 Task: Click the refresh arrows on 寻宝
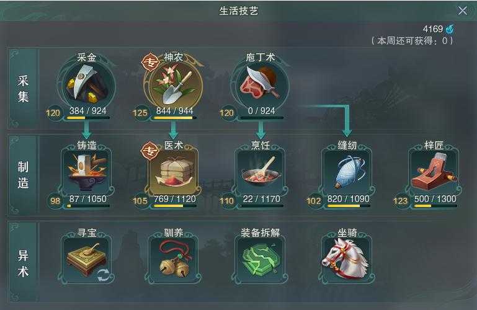[x=104, y=275]
